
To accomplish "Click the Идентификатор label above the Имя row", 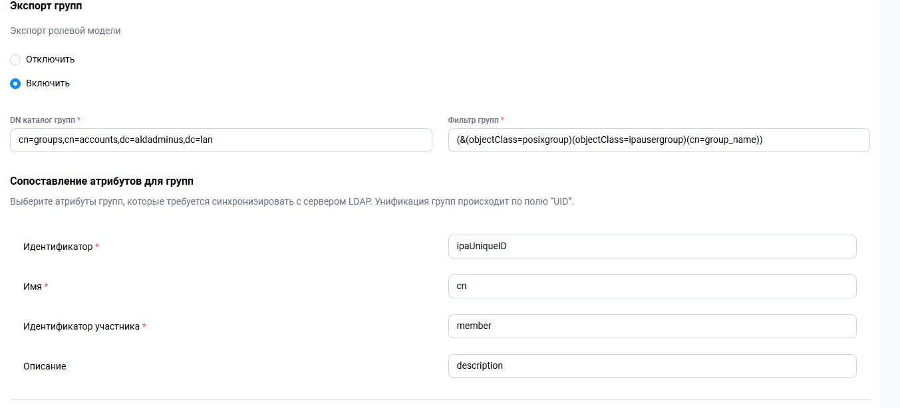I will click(61, 247).
